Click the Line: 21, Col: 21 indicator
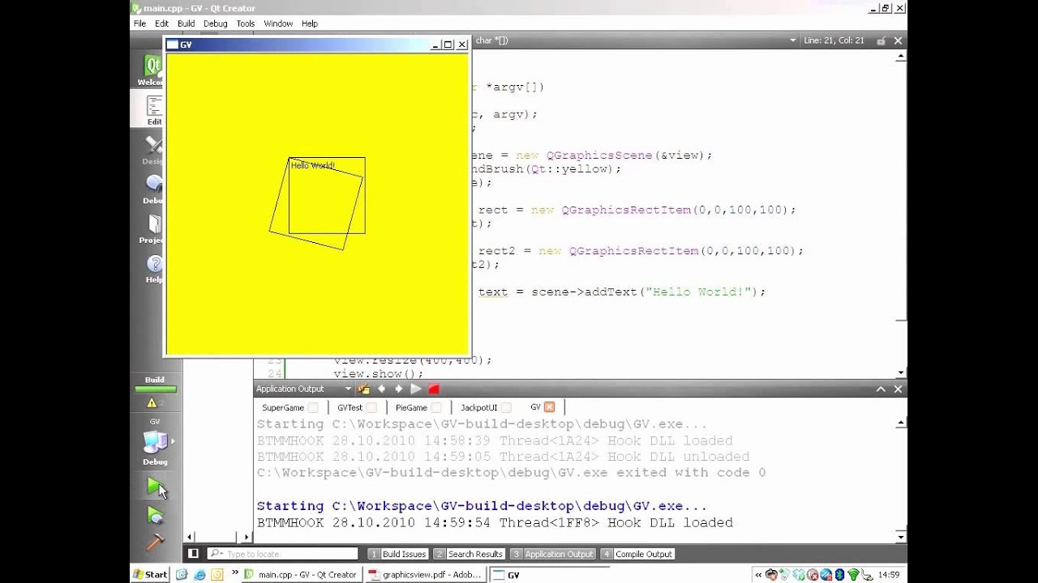The width and height of the screenshot is (1038, 583). [x=833, y=40]
